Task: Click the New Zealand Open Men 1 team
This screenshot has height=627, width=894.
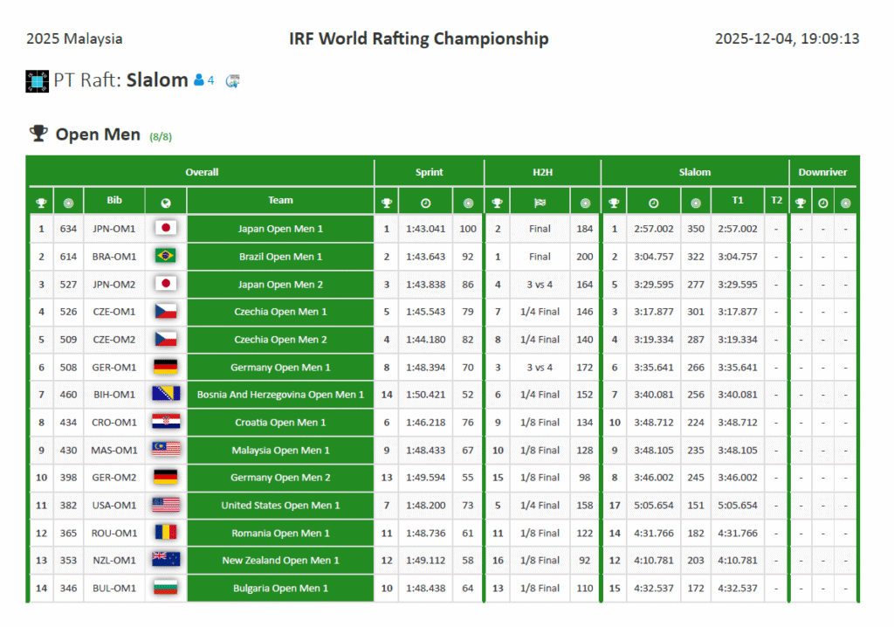Action: (x=280, y=561)
